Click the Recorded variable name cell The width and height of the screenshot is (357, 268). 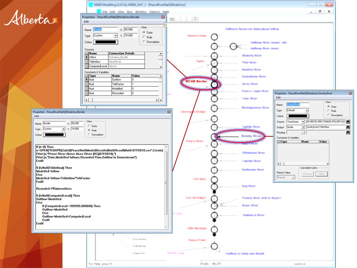pos(121,93)
